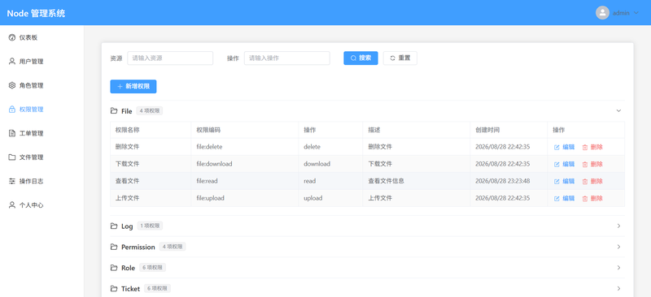Viewport: 651px width, 297px height.
Task: Click the edit pencil icon in file:delete row
Action: coord(557,147)
